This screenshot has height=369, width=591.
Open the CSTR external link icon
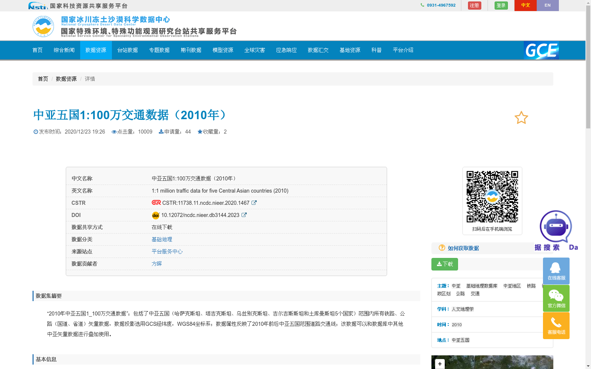pos(254,203)
